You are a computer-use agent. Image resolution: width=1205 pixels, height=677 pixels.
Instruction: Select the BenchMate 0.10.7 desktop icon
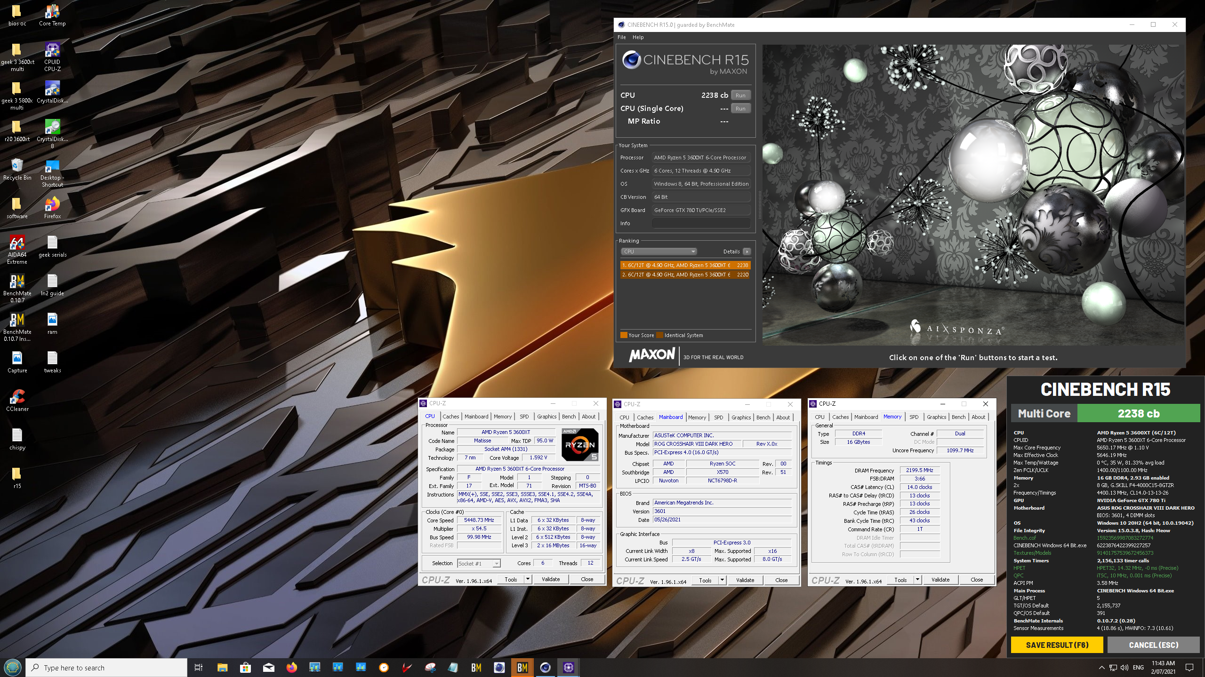[x=17, y=289]
